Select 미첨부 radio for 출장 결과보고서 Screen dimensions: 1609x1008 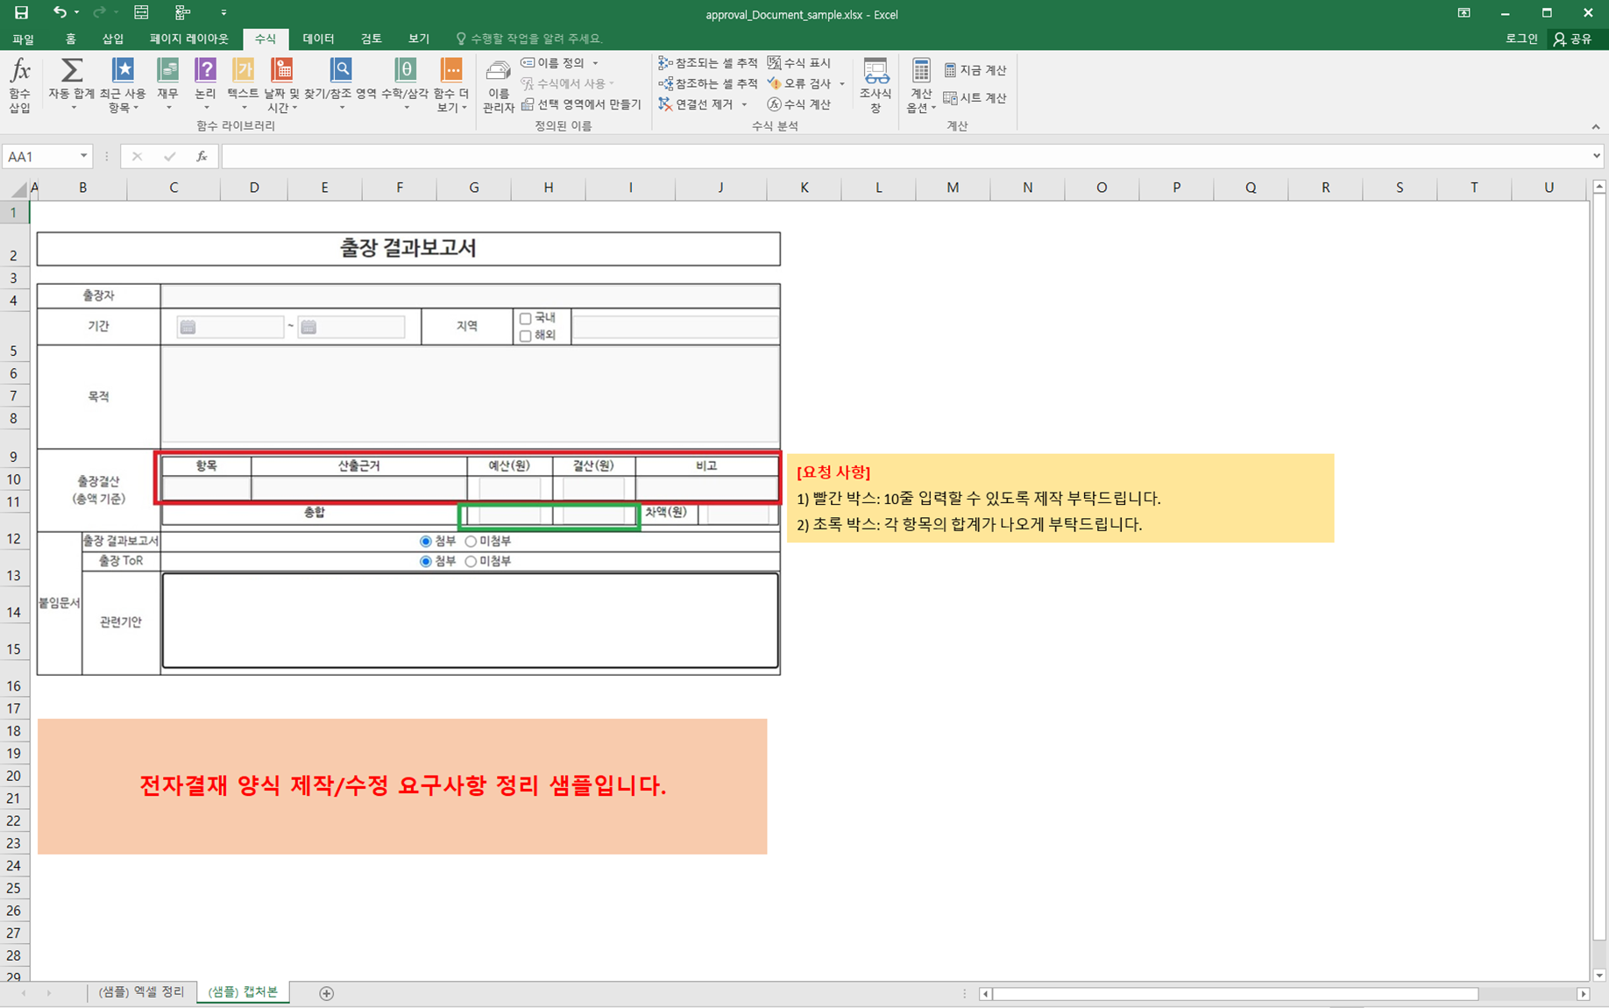coord(471,542)
